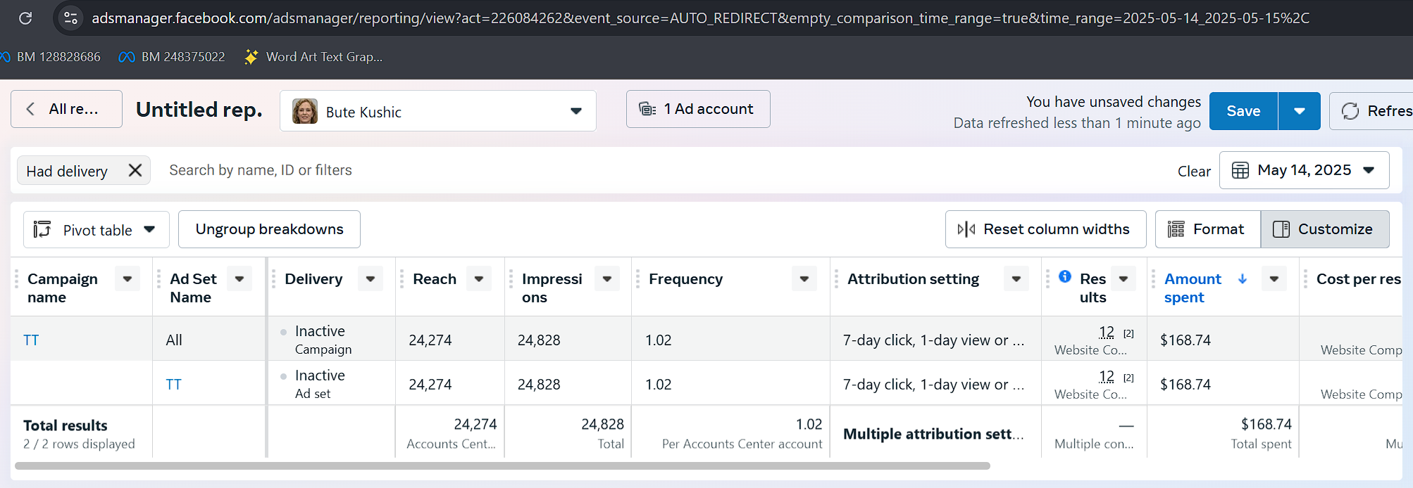
Task: Open Campaign name column menu arrow
Action: coord(127,279)
